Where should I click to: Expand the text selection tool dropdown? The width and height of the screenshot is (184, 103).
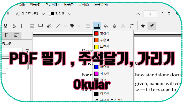(43, 14)
